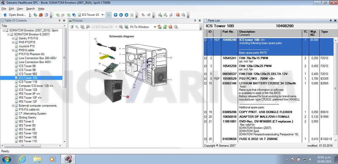Pin the Table Of Contents panel
The image size is (338, 164).
pos(59,20)
